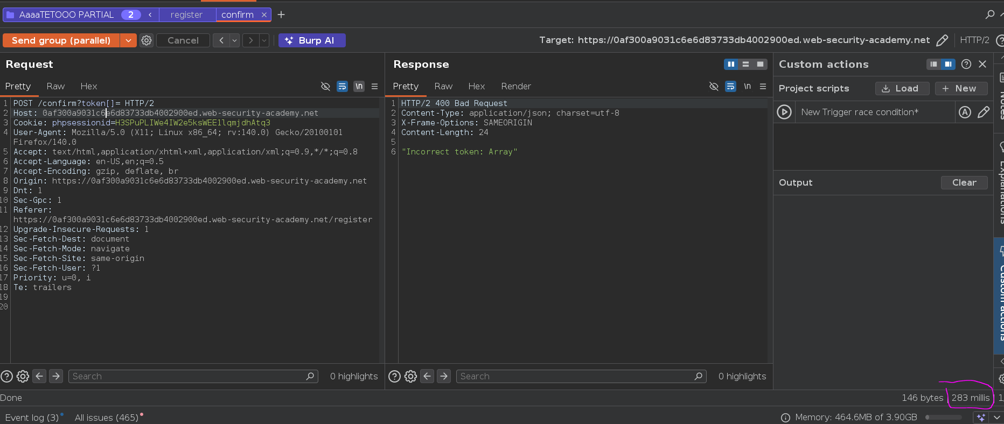
Task: Open All issues (465)
Action: coord(107,418)
